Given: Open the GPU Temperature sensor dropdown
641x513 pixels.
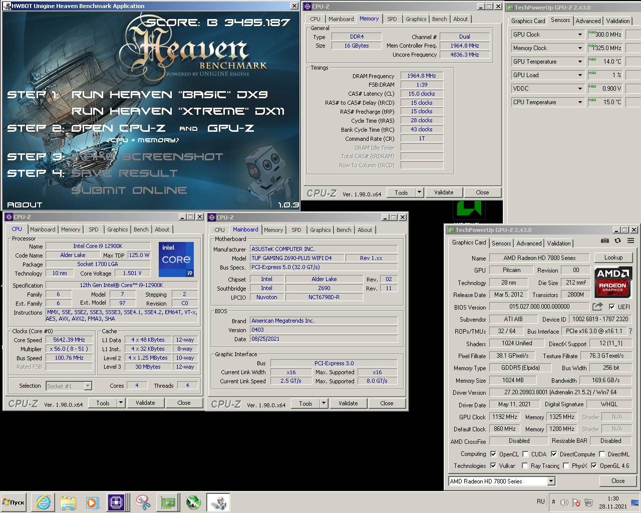Looking at the screenshot, I should (x=580, y=62).
